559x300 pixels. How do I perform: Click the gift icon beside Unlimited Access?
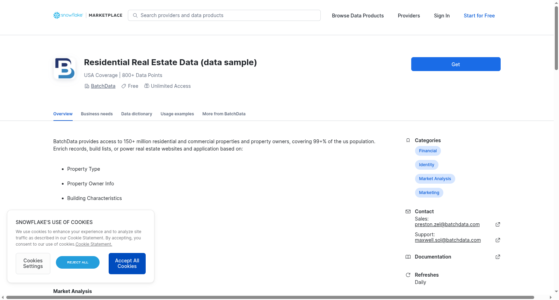(x=147, y=86)
